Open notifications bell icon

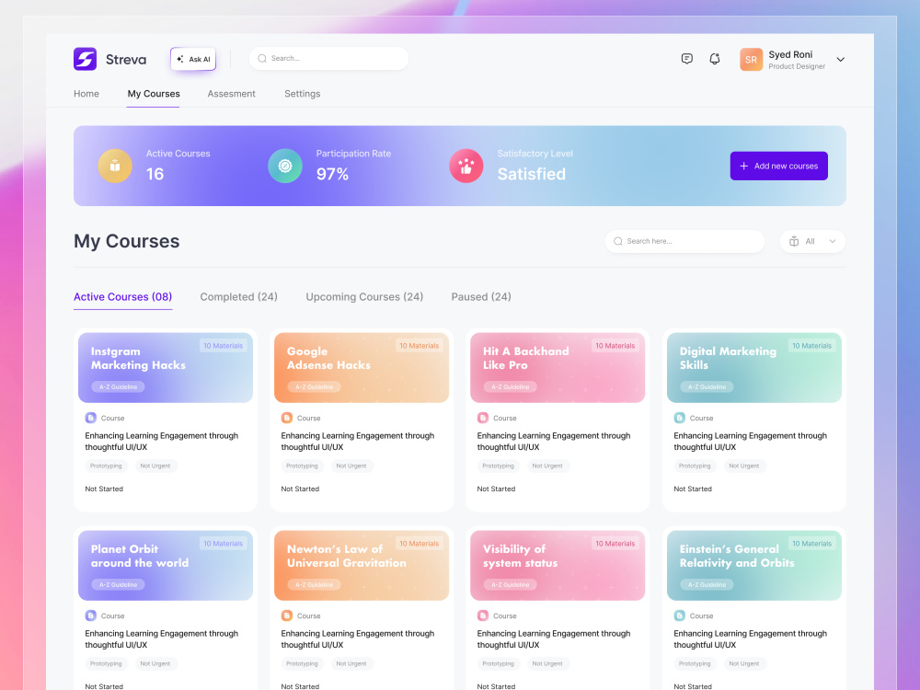point(715,59)
